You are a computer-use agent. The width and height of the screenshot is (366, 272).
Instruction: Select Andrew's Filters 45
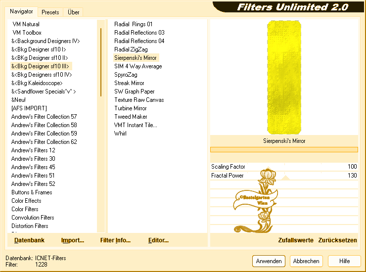(33, 167)
